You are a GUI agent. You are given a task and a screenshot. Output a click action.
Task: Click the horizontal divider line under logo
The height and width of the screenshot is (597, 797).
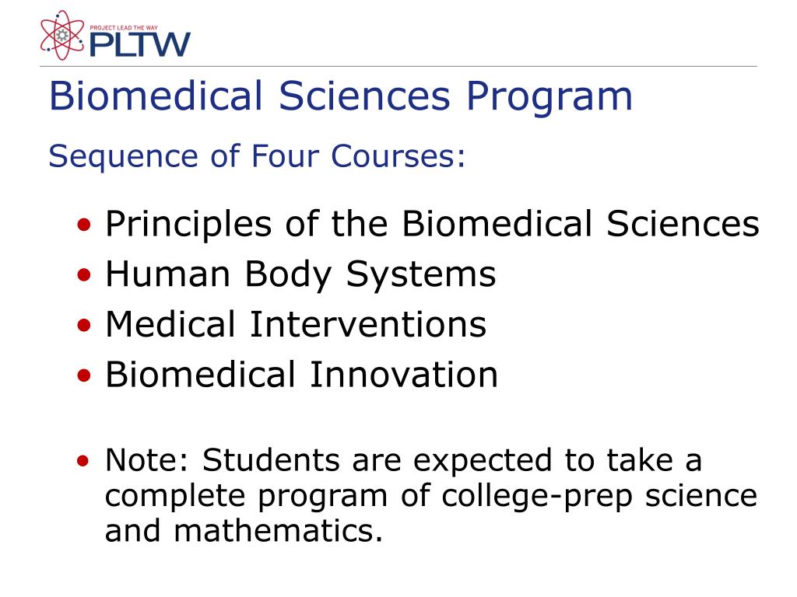(398, 66)
